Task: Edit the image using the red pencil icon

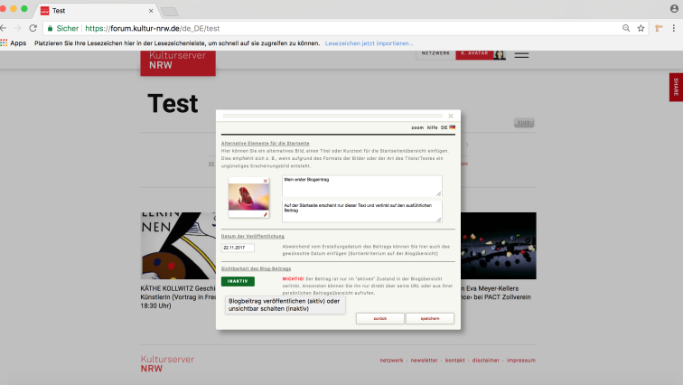Action: coord(266,214)
